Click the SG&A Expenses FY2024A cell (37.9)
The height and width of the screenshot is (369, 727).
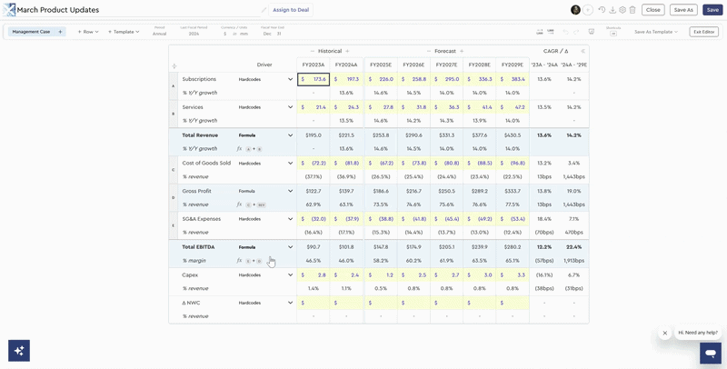click(346, 219)
